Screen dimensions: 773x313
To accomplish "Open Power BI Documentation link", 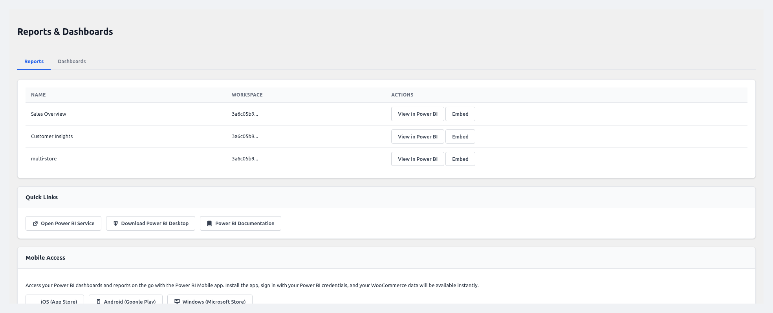I will tap(240, 223).
